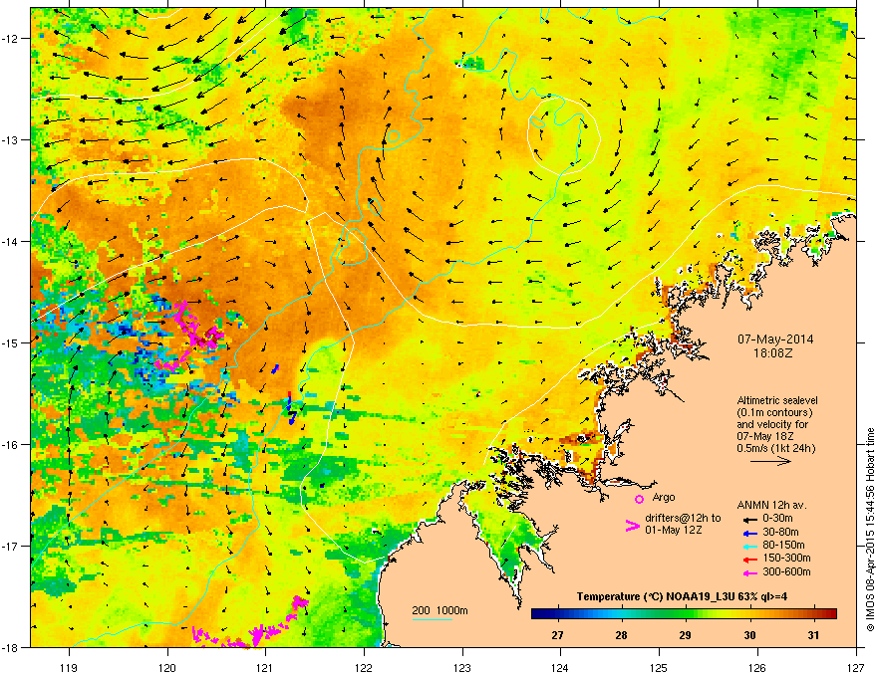Click the "drifters@12h to" legend label
The height and width of the screenshot is (677, 877).
point(683,518)
